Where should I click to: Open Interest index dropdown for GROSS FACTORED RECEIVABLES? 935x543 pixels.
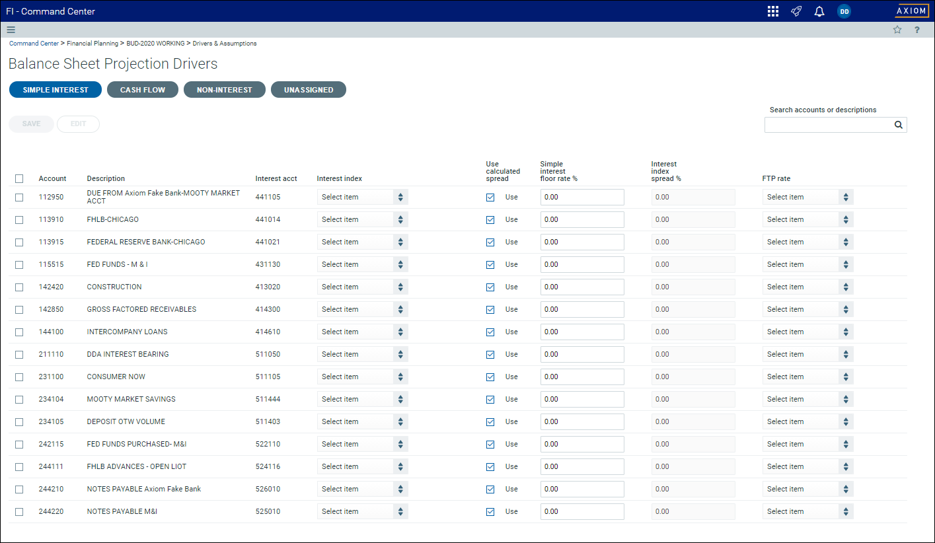363,309
